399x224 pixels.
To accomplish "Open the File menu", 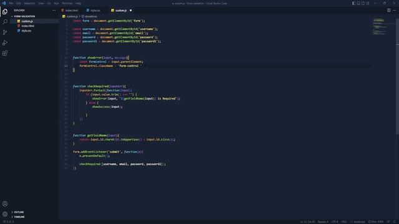I will [11, 3].
